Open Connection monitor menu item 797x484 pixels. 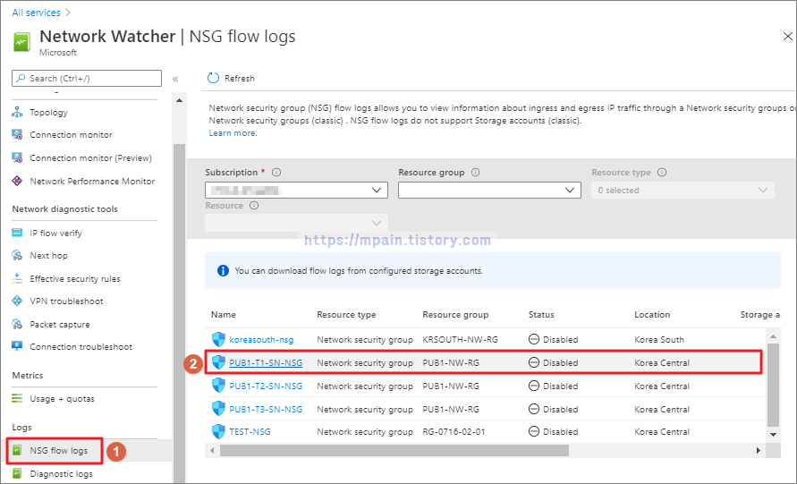click(72, 135)
